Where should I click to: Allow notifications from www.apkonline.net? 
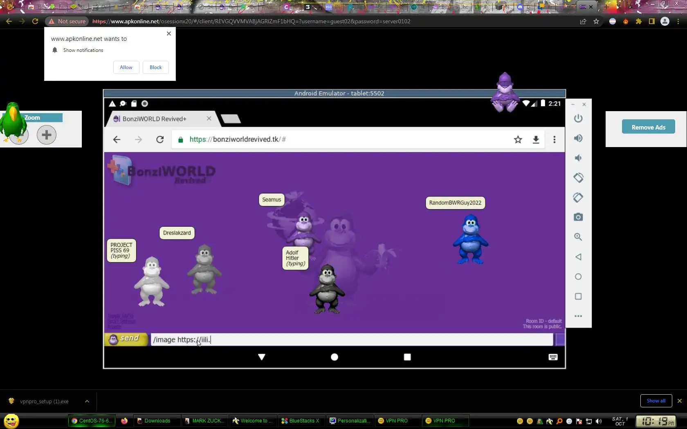tap(126, 67)
